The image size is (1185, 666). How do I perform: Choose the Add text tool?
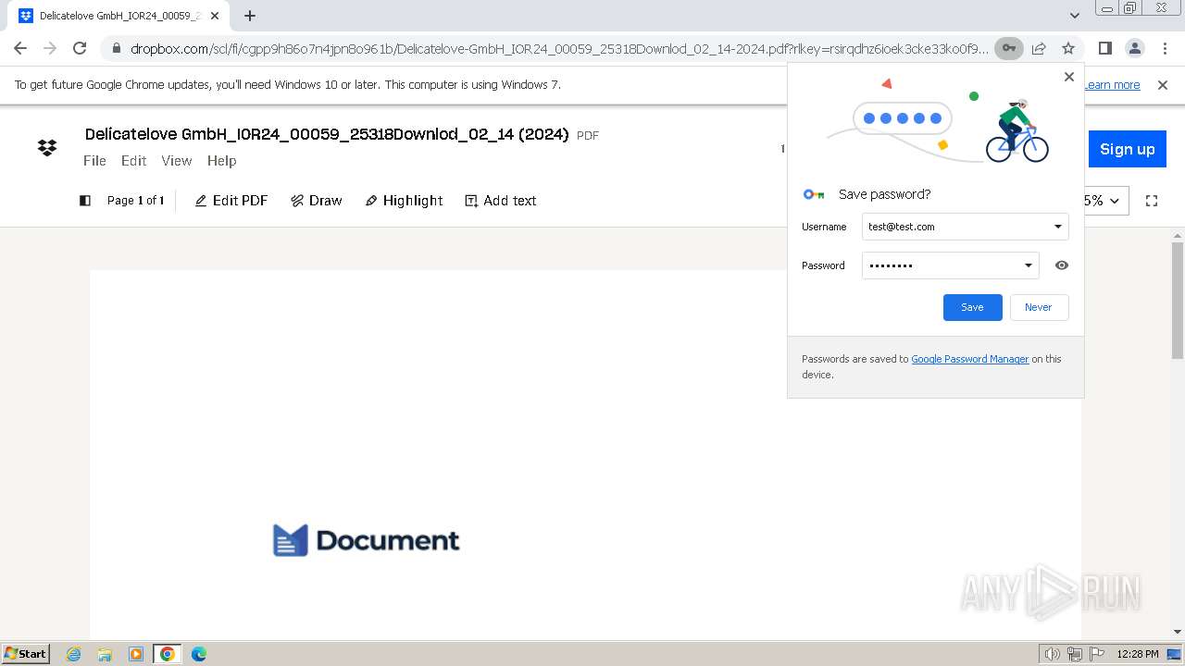tap(501, 201)
